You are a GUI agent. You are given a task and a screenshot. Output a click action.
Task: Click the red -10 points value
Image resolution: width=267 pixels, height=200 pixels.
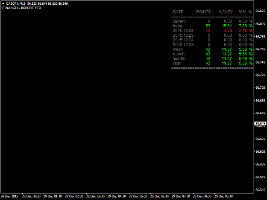(207, 31)
